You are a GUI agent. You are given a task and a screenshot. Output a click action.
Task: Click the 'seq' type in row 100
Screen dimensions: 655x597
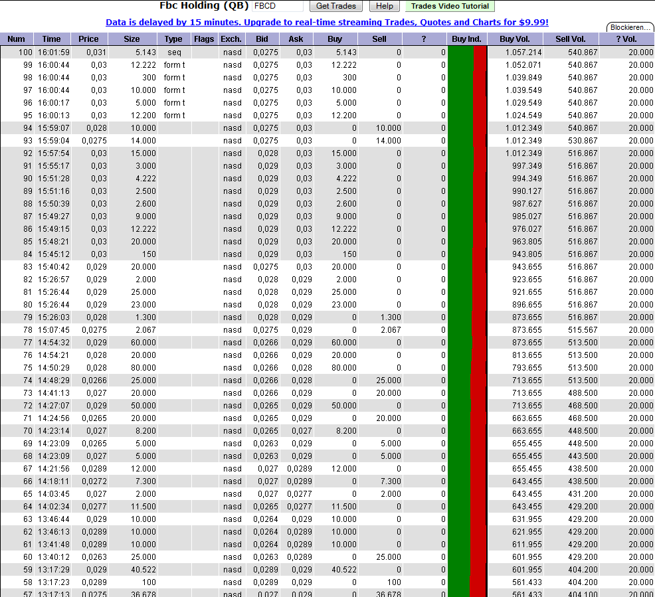(x=174, y=52)
